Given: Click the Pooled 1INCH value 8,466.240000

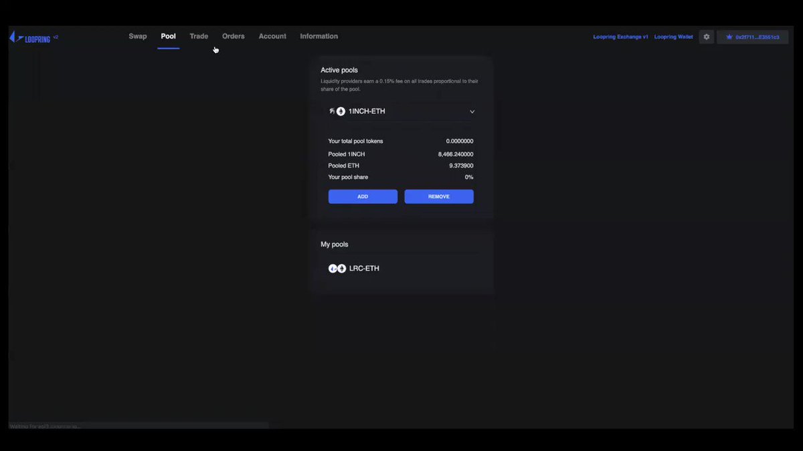Looking at the screenshot, I should click(456, 154).
